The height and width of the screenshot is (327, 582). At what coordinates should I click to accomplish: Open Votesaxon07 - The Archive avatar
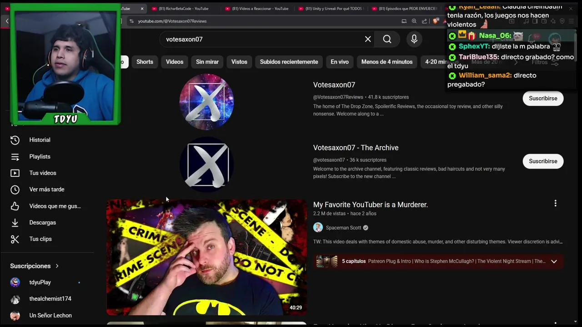(x=206, y=164)
